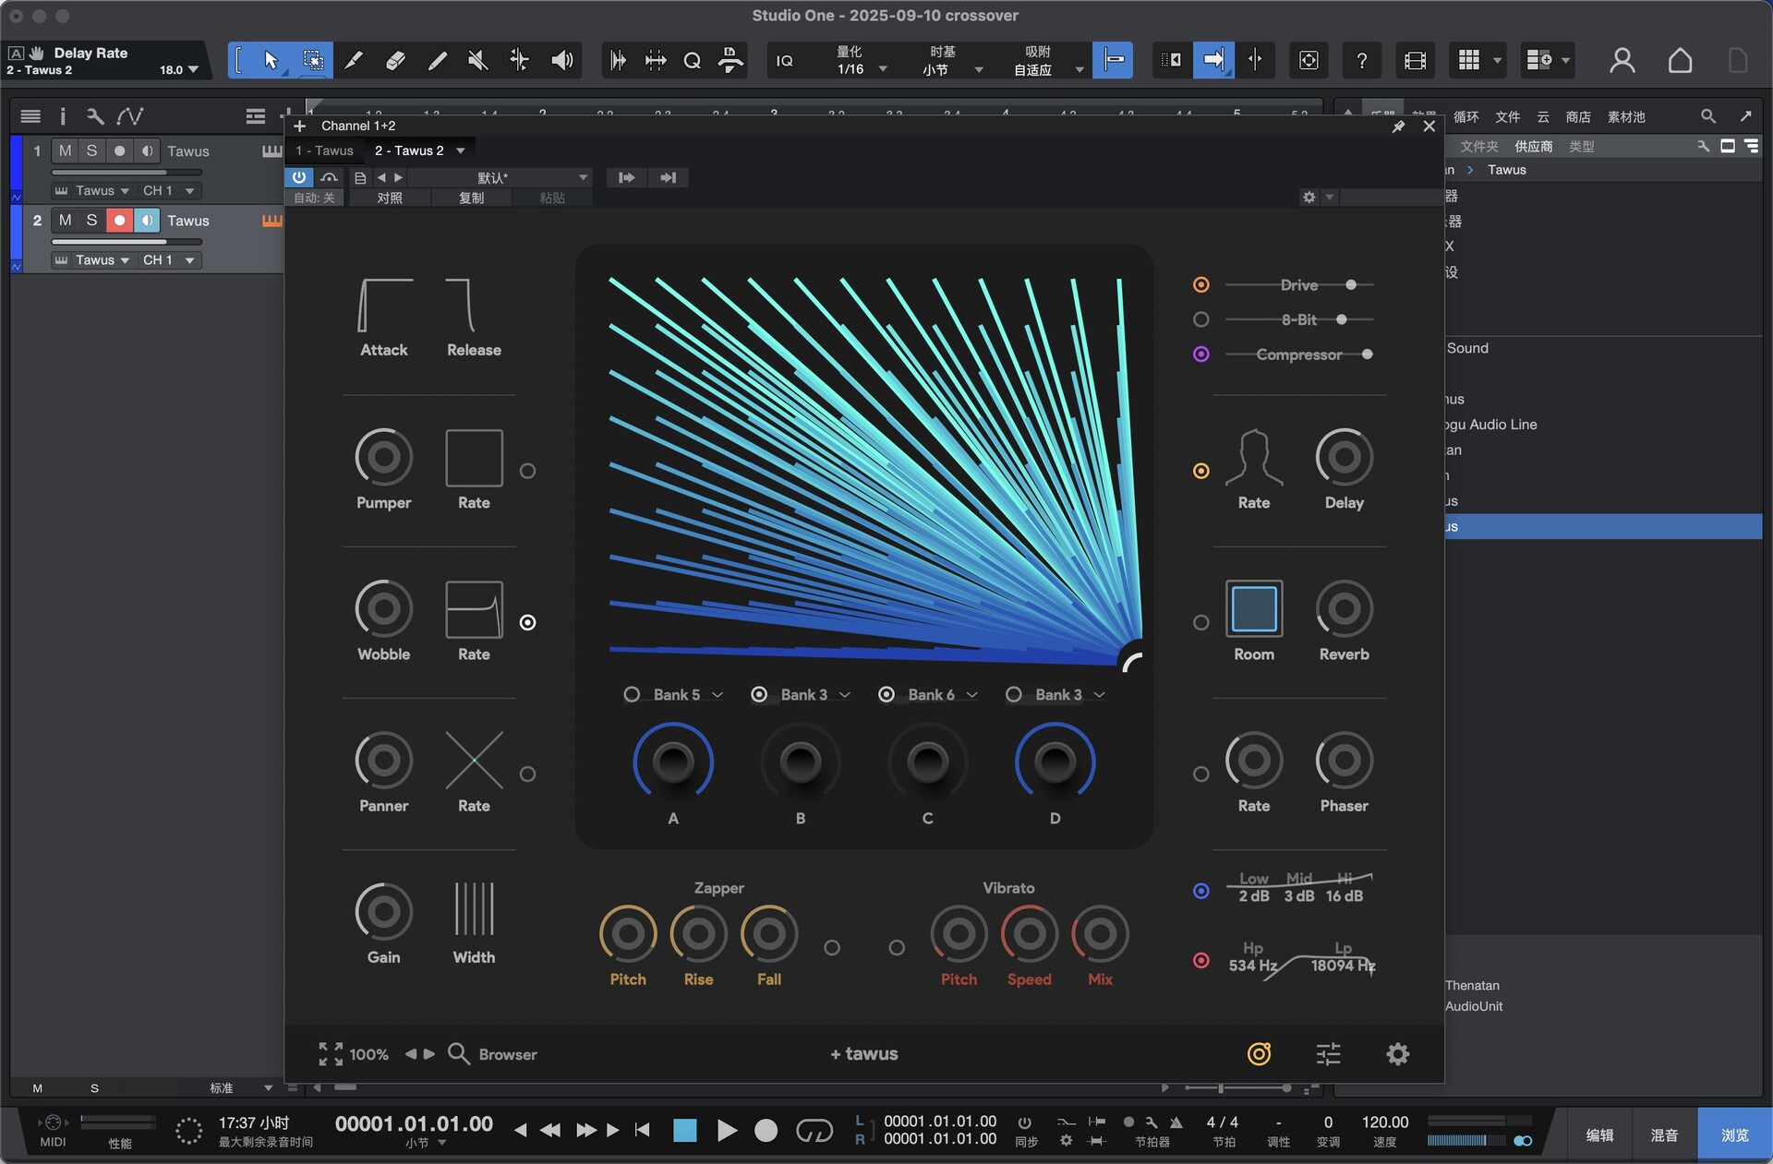Viewport: 1773px width, 1164px height.
Task: Open the Bank 6 dropdown
Action: tap(943, 695)
